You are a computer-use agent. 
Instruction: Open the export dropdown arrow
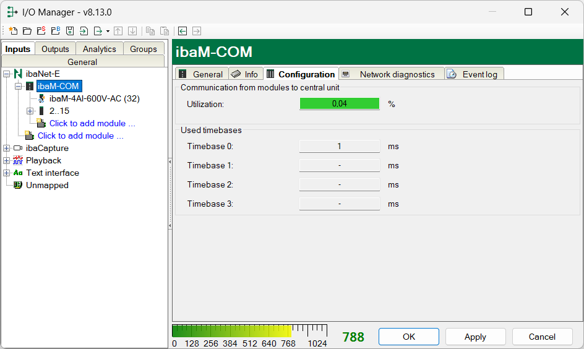coord(108,32)
